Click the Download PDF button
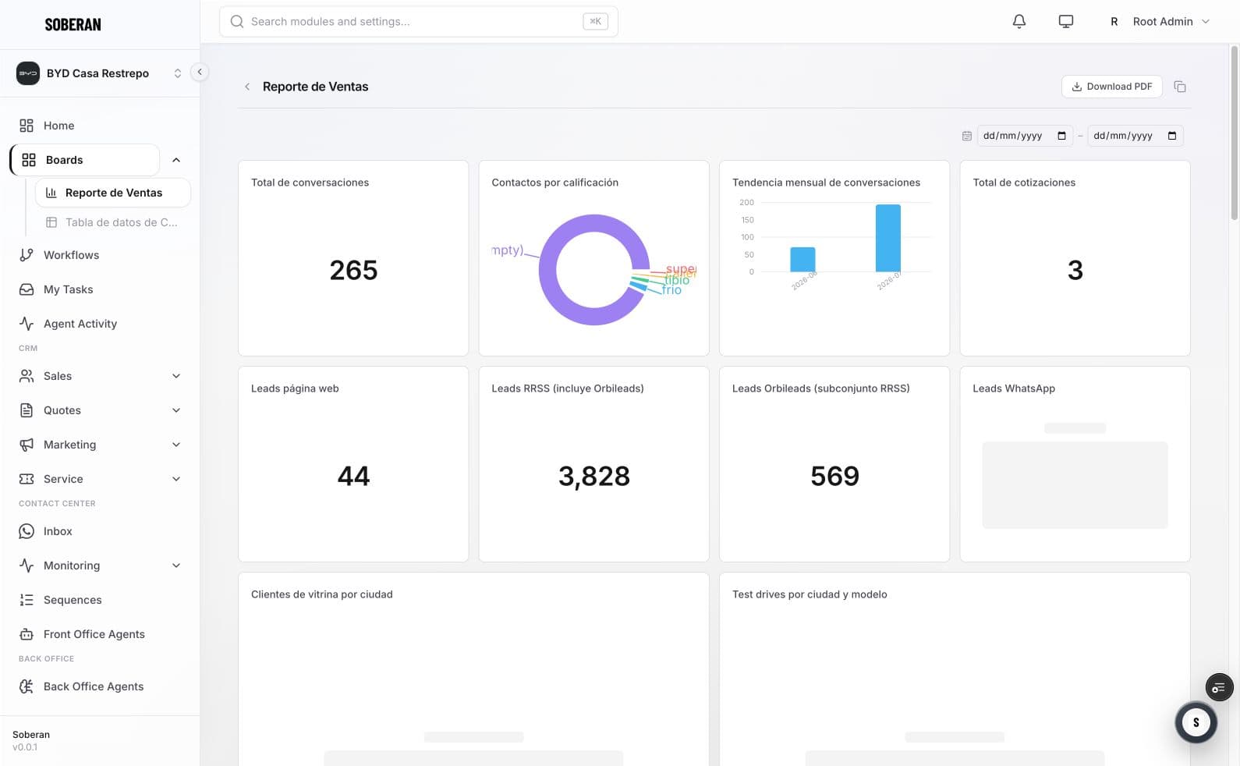 click(x=1111, y=87)
